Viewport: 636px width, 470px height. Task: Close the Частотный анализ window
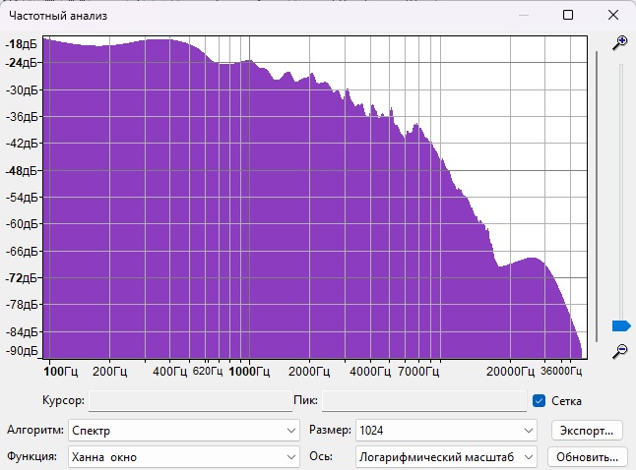coord(613,16)
